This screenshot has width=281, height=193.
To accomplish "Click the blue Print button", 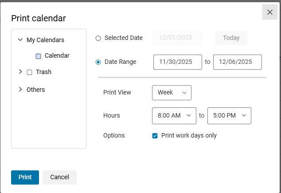I will (x=25, y=177).
